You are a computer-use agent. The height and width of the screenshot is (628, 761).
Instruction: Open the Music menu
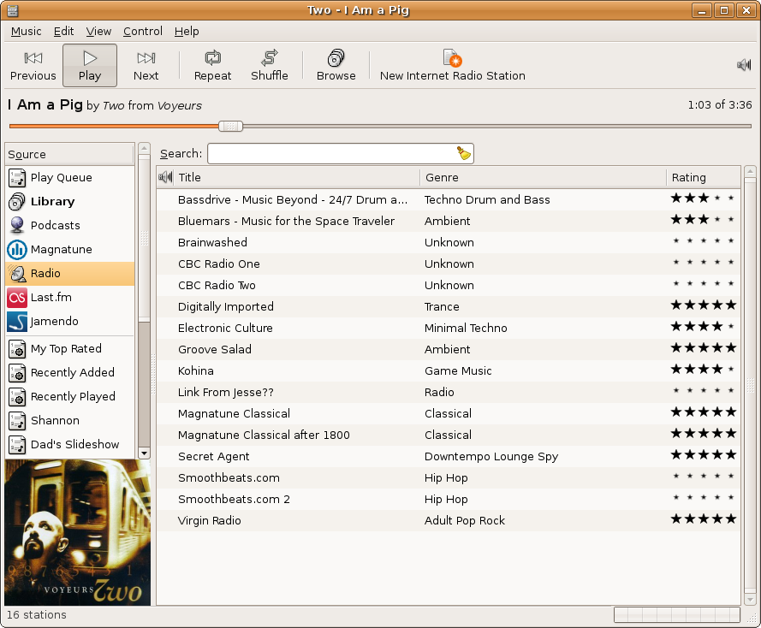pos(27,32)
